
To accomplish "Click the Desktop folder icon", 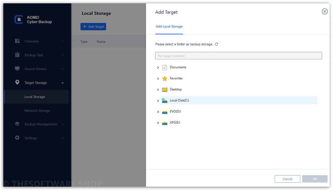I will (165, 89).
